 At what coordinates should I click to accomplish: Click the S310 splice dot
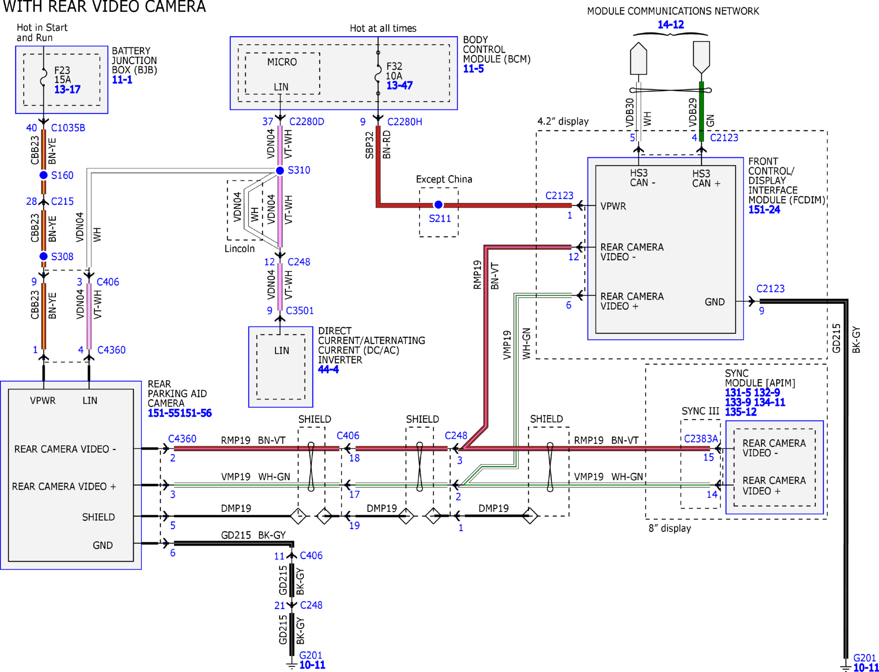(280, 170)
